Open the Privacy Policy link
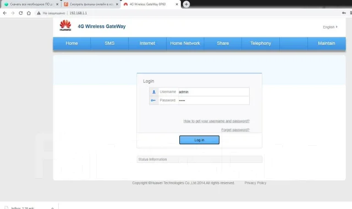 (x=255, y=183)
